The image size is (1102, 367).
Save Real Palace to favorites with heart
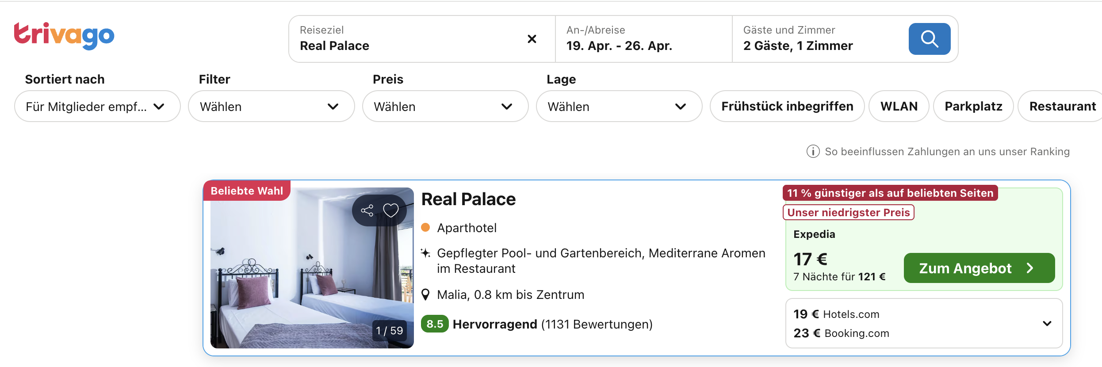click(391, 210)
